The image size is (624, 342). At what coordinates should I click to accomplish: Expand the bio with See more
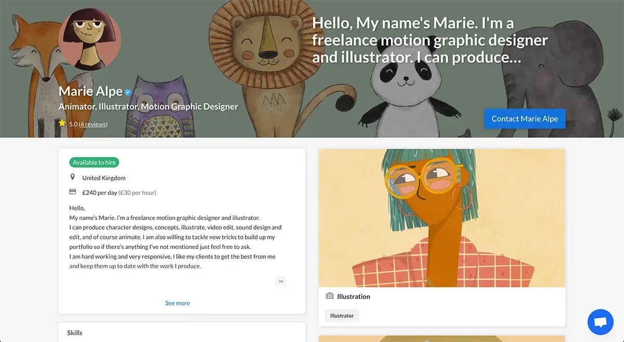[x=177, y=302]
